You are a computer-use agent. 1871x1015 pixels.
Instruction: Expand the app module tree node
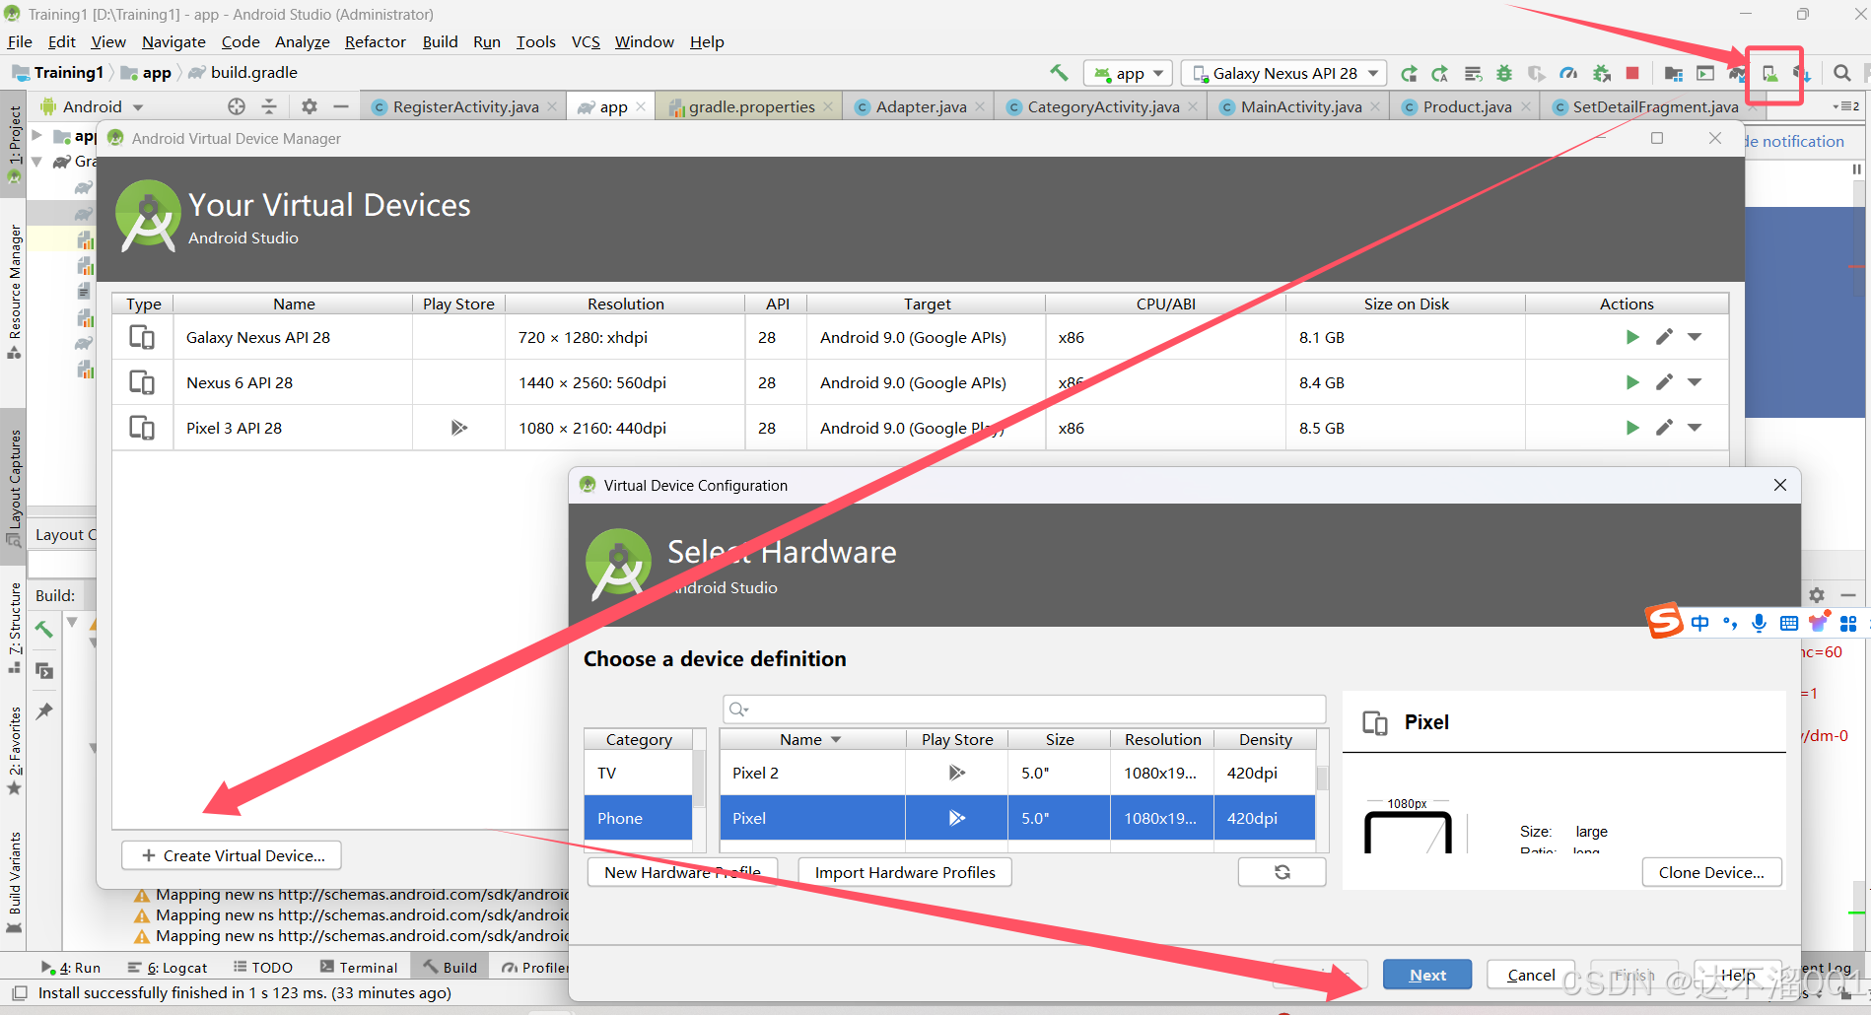click(x=37, y=136)
